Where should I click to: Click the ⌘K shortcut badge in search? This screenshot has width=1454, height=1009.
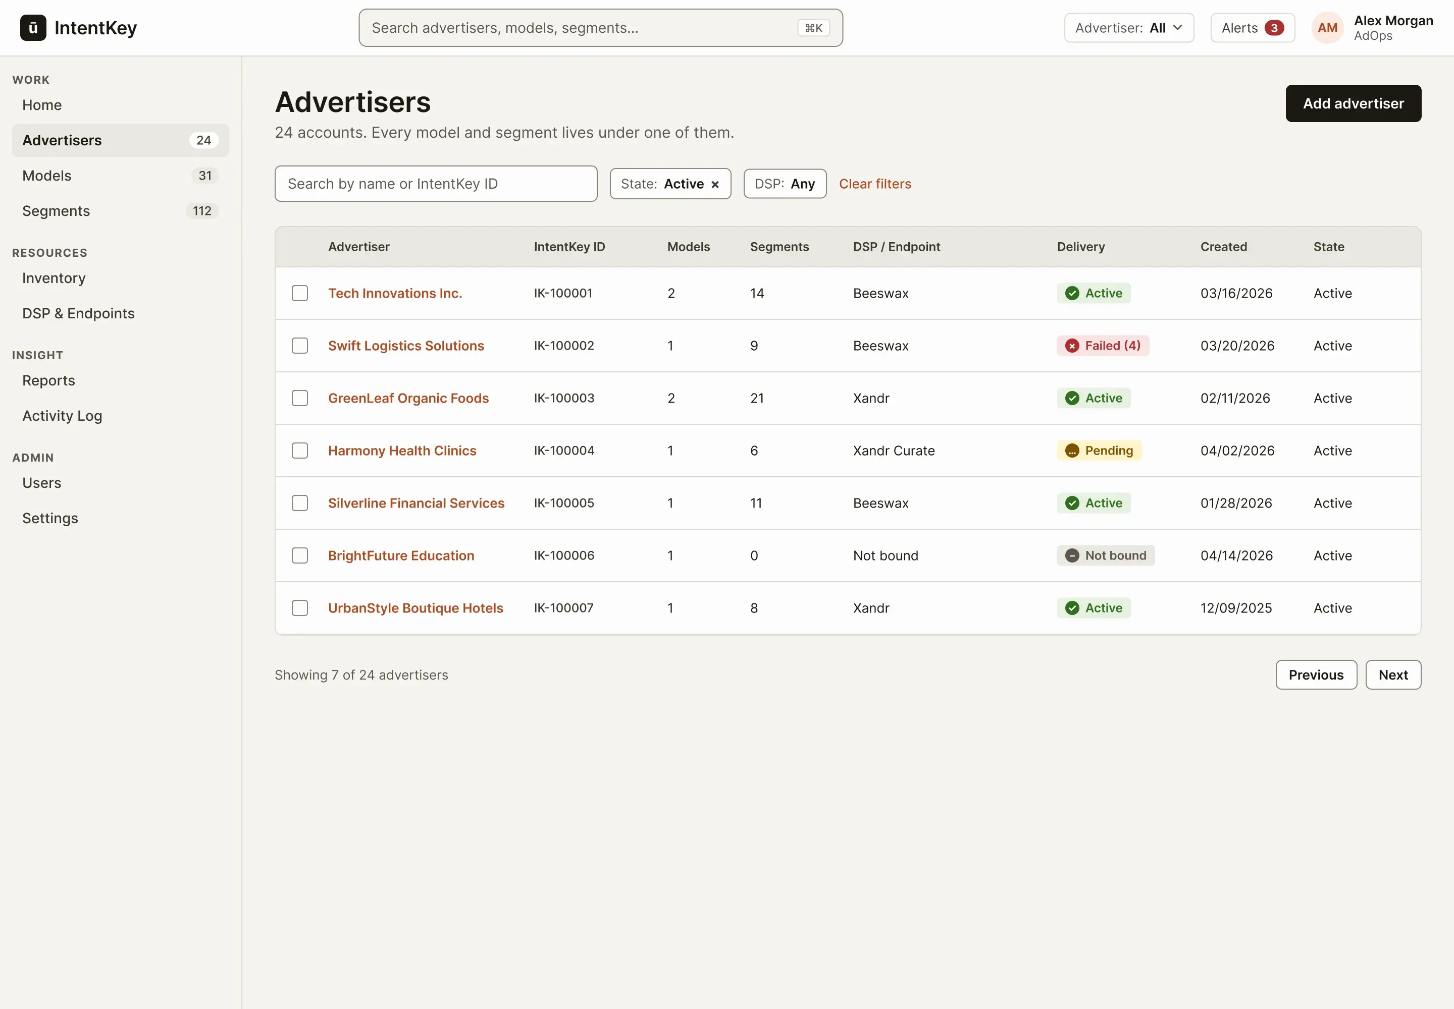pos(813,28)
